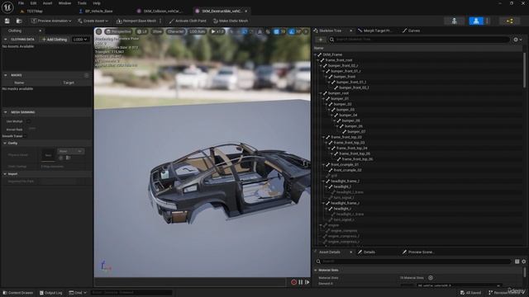Click the add (+) button in Skeleton Tree
The height and width of the screenshot is (297, 529).
[x=321, y=40]
